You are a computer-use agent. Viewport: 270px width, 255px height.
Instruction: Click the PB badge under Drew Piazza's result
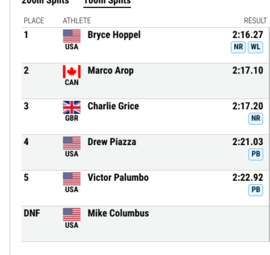(x=256, y=154)
